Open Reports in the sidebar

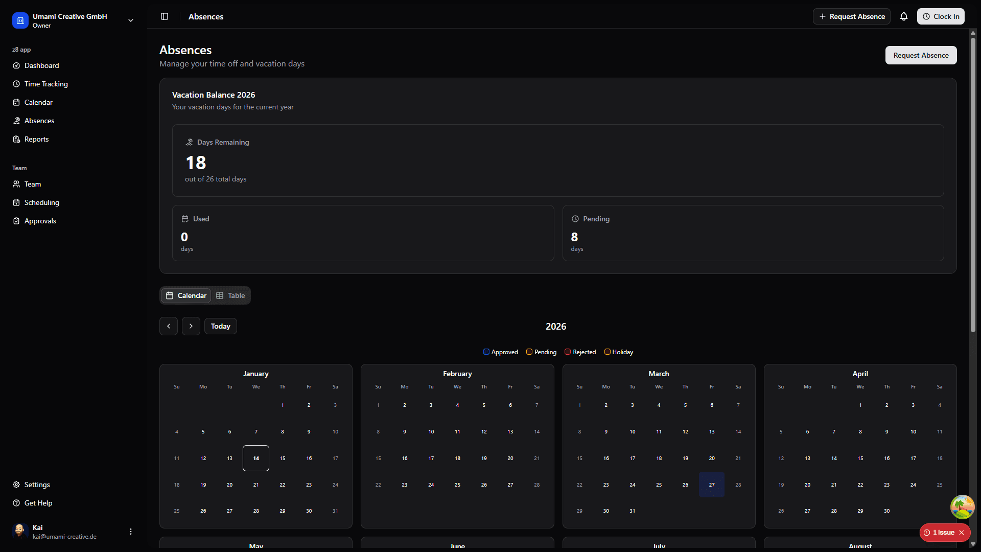coord(36,139)
